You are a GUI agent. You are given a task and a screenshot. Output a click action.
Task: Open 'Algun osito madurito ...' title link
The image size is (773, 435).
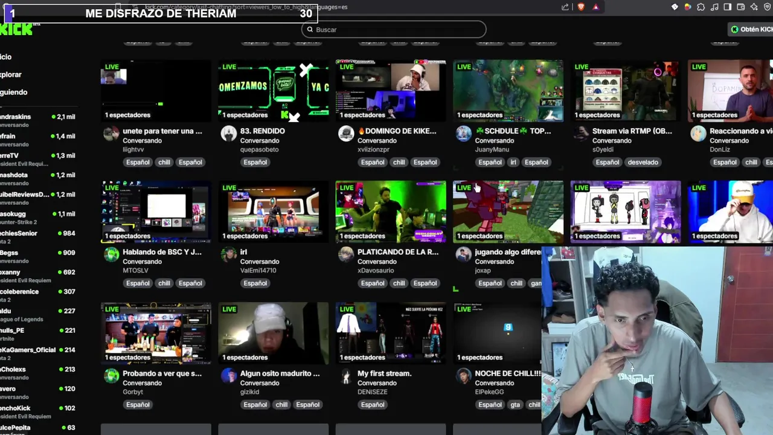280,373
